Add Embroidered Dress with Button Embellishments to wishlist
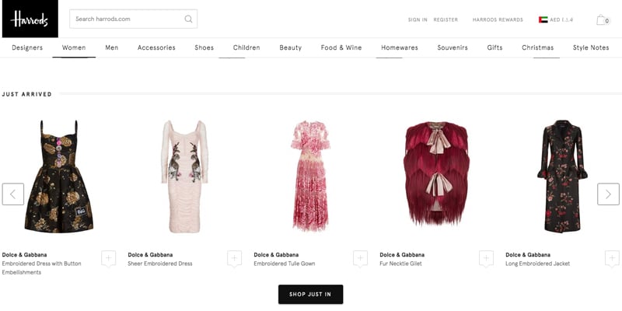 [x=108, y=258]
